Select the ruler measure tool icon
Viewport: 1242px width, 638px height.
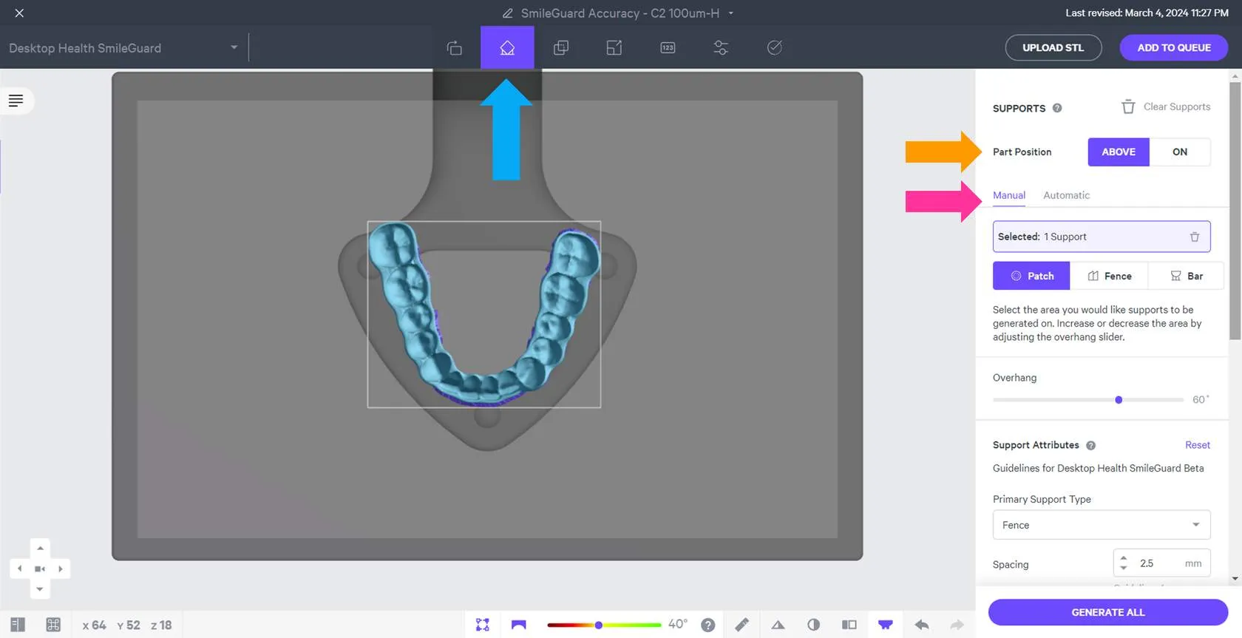tap(742, 625)
